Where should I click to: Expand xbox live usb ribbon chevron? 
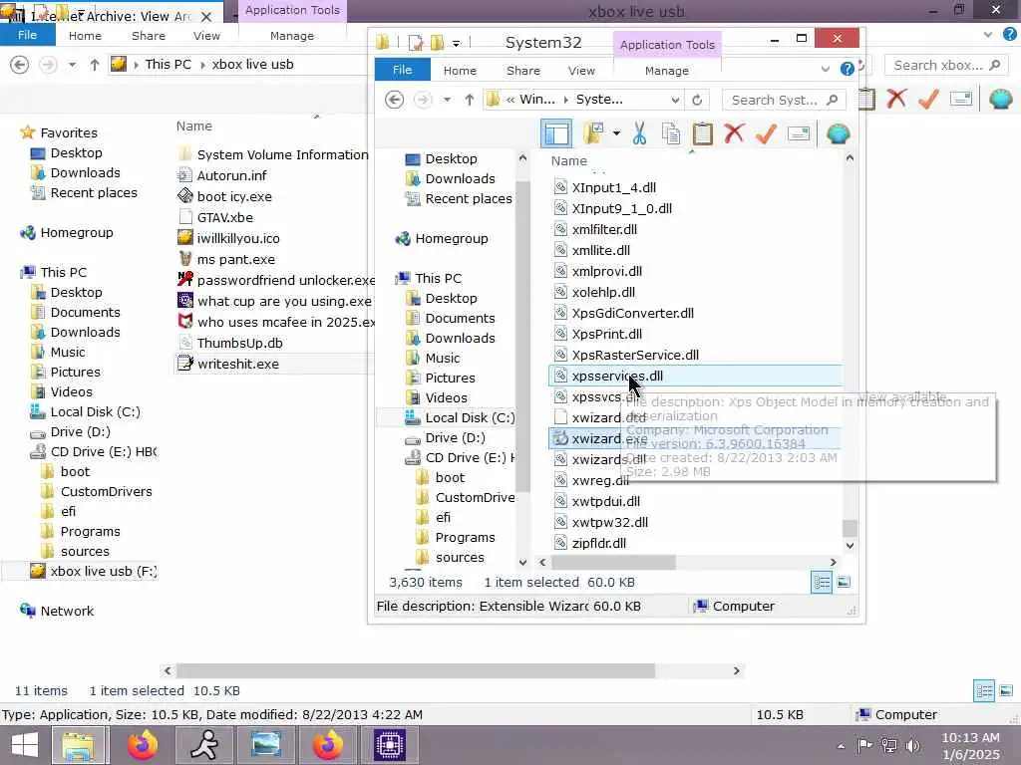click(988, 35)
